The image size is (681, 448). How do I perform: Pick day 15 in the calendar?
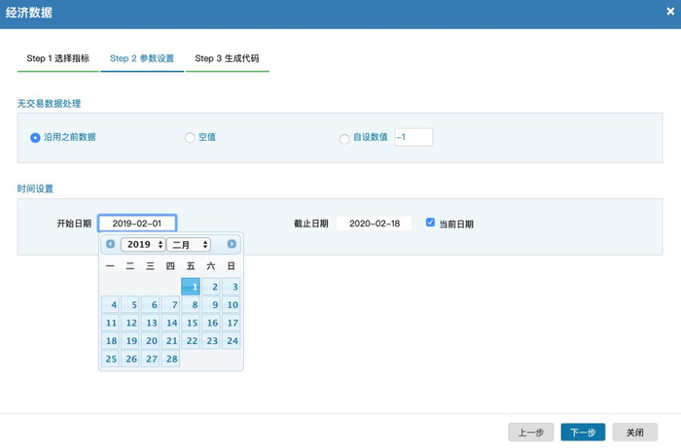click(x=191, y=323)
